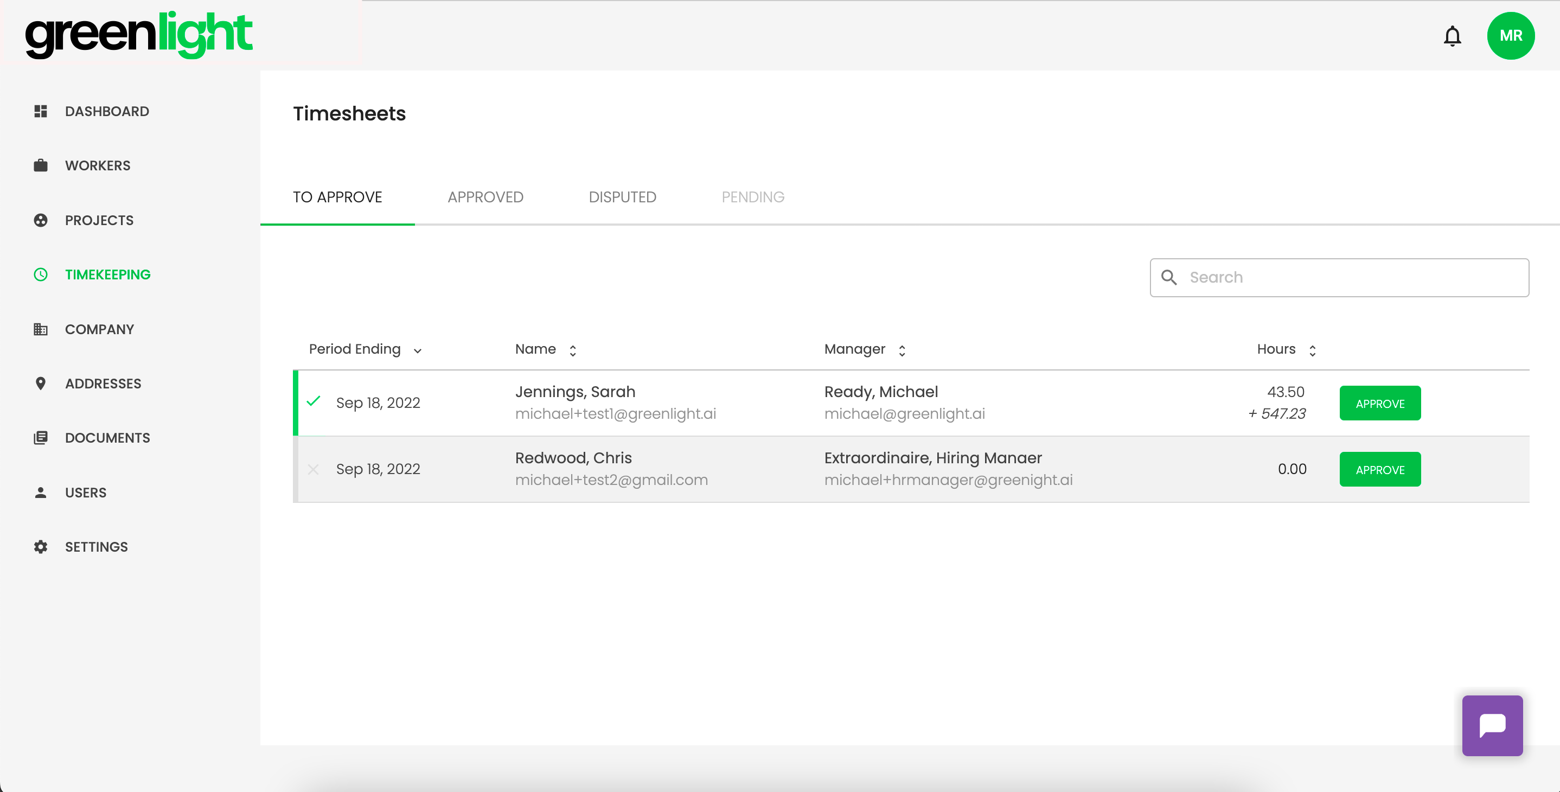Click the Addresses location pin icon
Screen dimensions: 1560x792
(41, 384)
